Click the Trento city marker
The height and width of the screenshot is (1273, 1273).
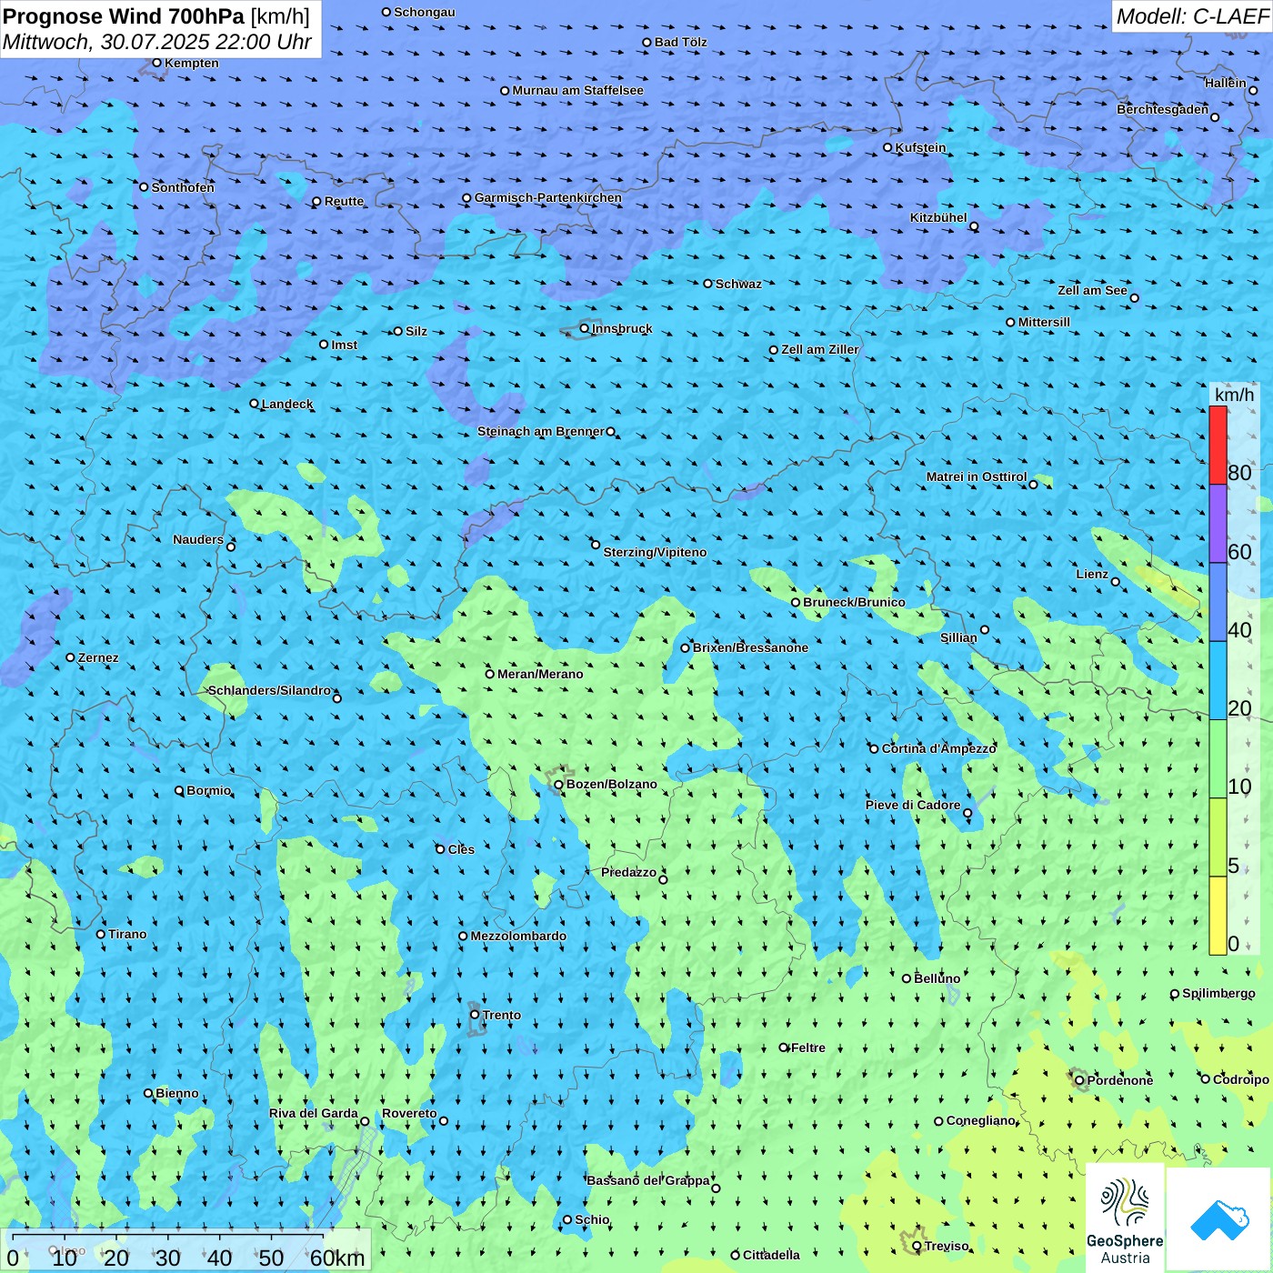(475, 1015)
